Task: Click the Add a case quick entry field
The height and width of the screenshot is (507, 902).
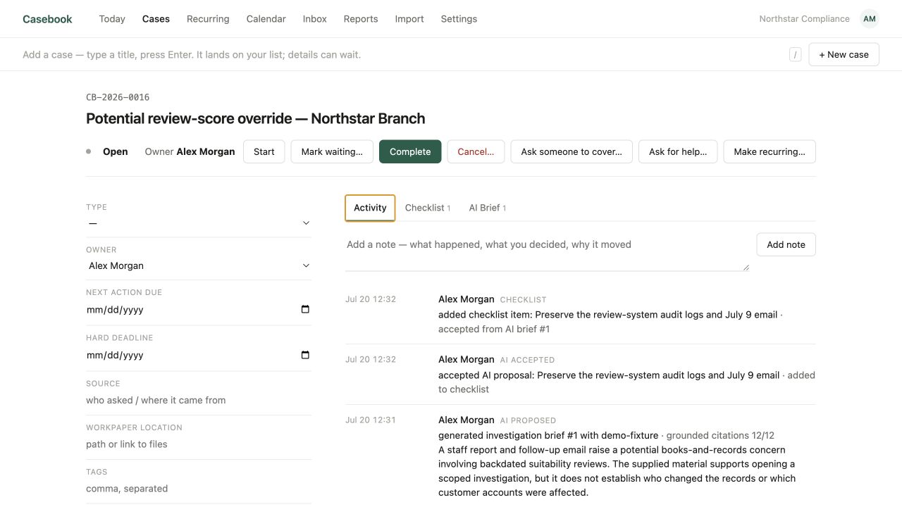Action: click(x=402, y=54)
